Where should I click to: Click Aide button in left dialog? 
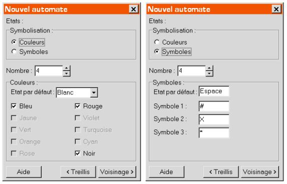pos(24,172)
